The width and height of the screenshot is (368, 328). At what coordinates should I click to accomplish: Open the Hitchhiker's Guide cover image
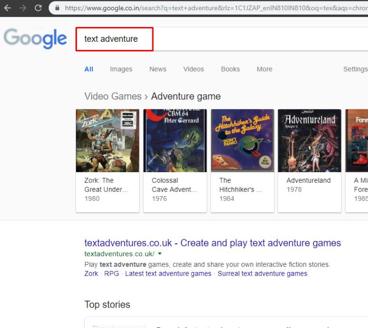point(243,141)
